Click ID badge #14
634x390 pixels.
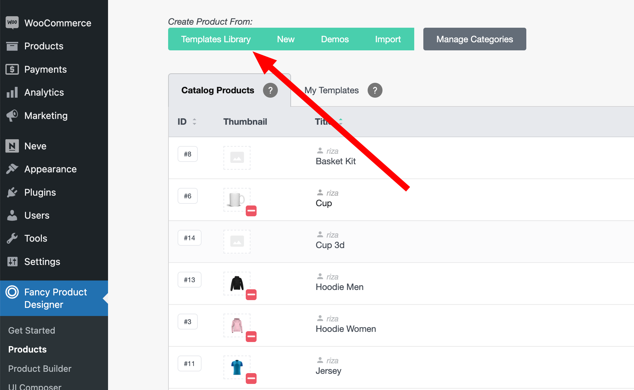tap(189, 238)
